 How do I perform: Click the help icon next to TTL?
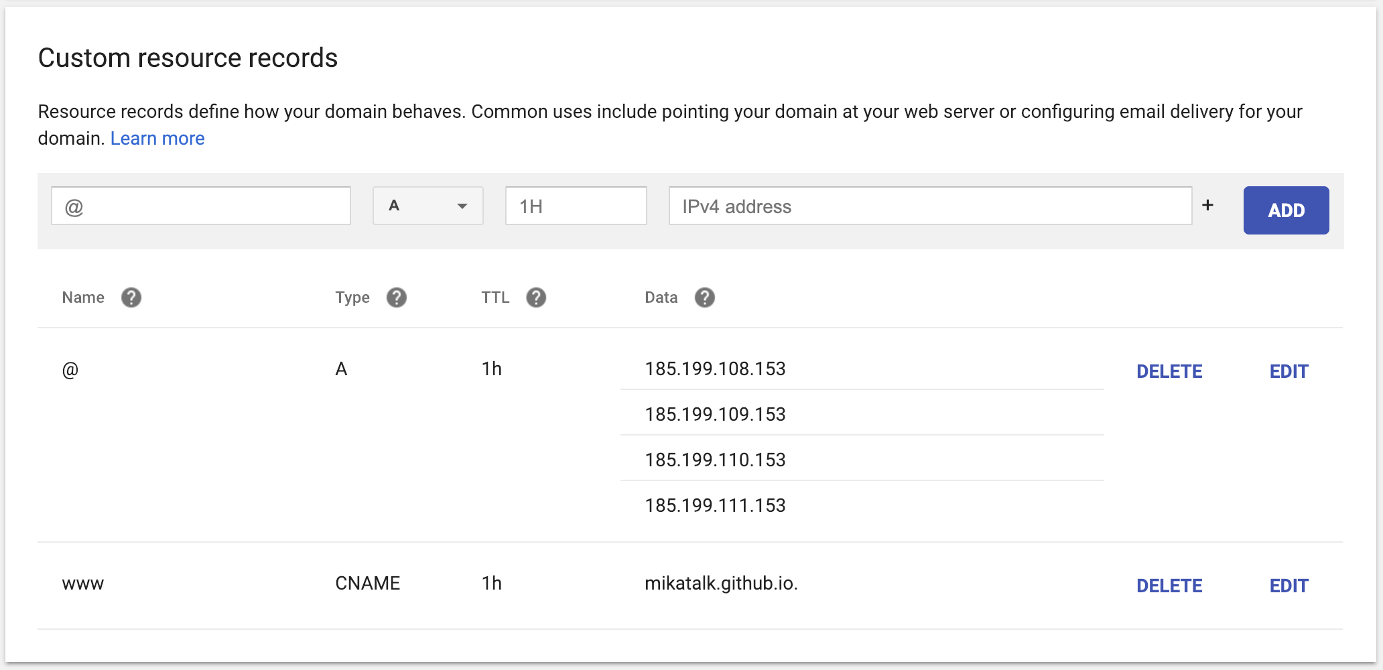coord(535,297)
